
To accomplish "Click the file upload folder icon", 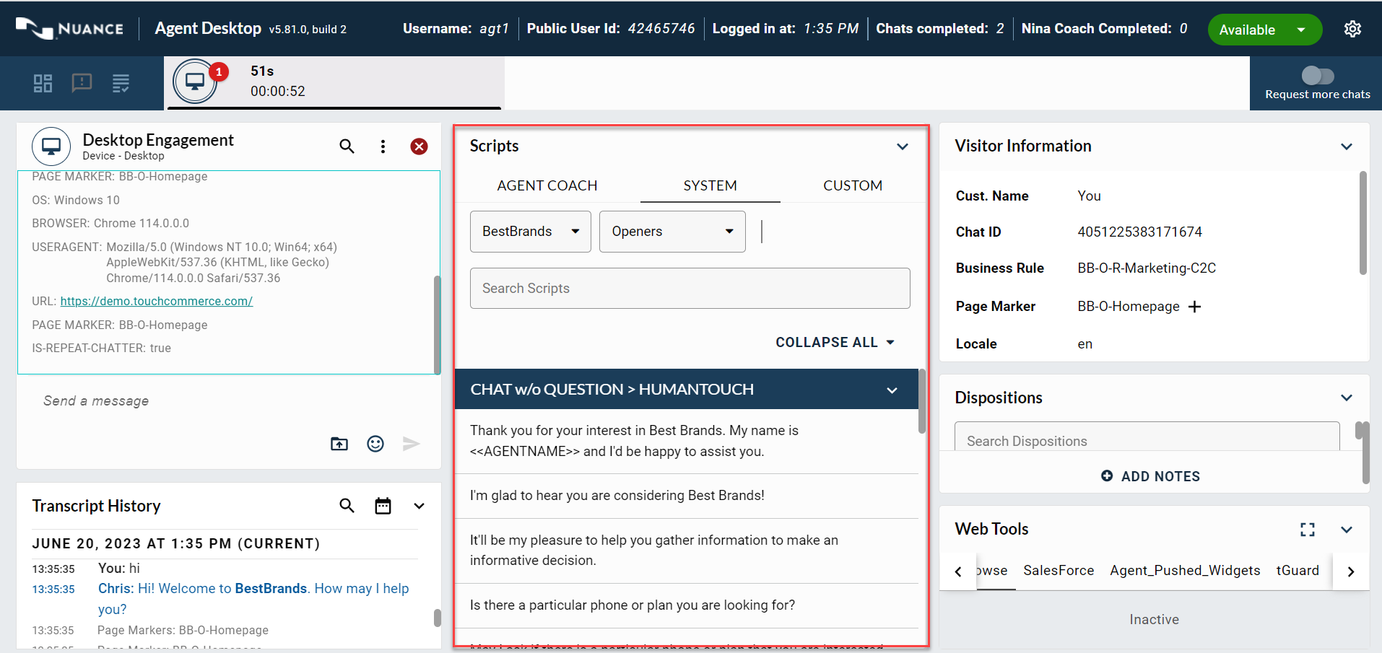I will pyautogui.click(x=339, y=444).
